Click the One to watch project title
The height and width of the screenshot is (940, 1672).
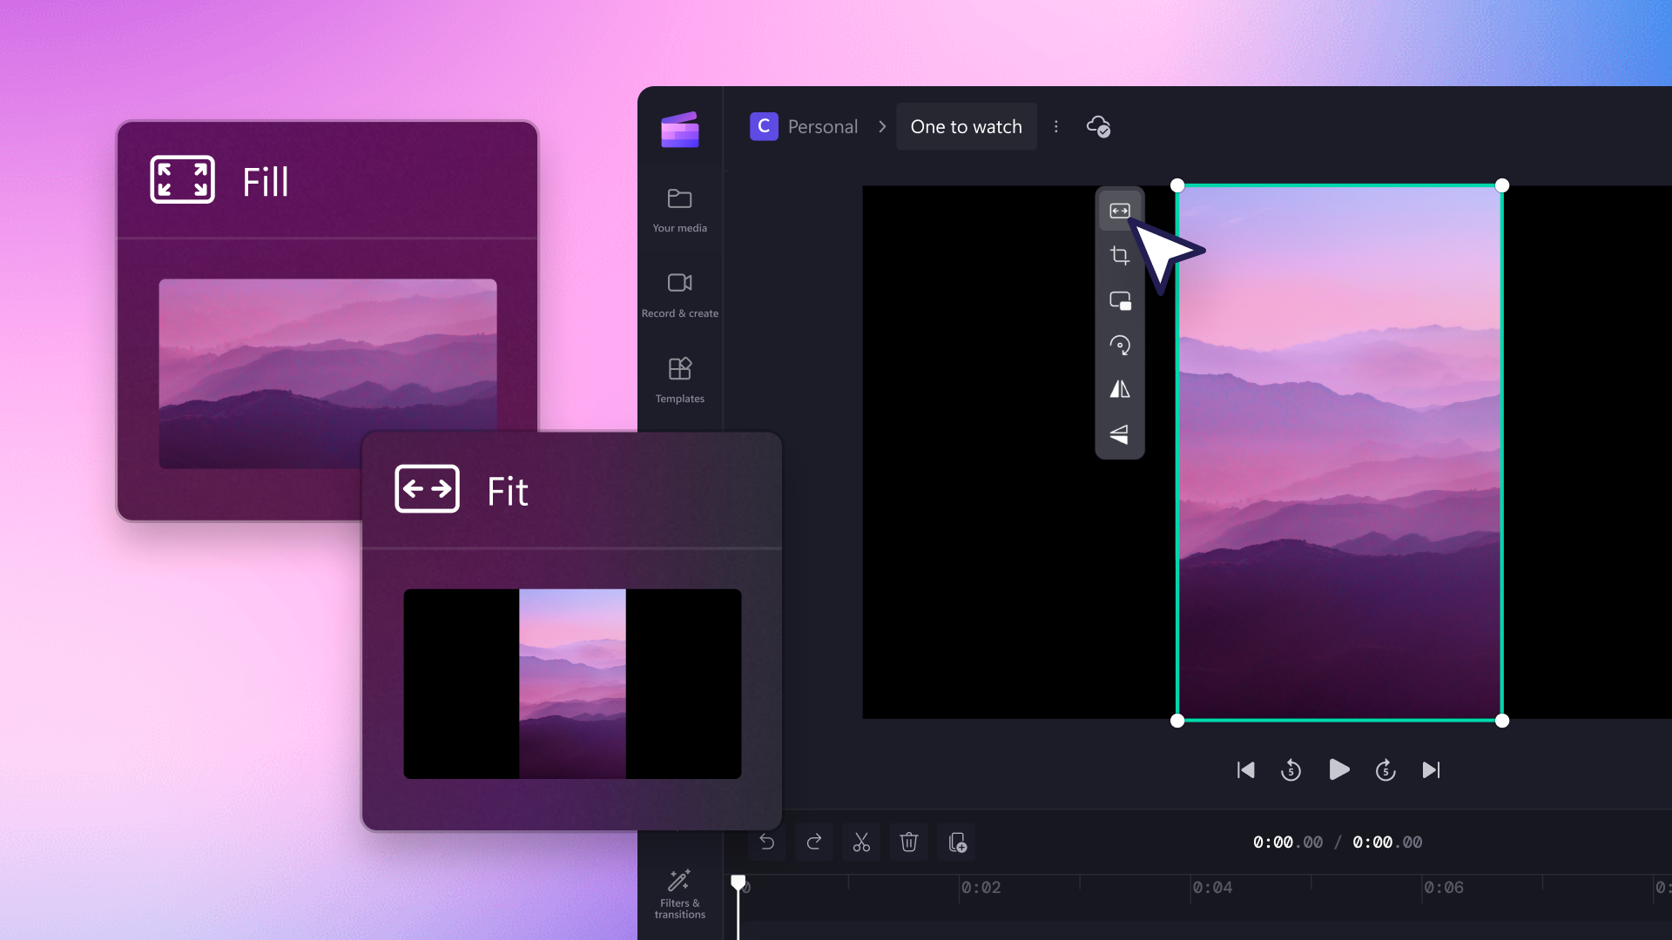tap(966, 126)
